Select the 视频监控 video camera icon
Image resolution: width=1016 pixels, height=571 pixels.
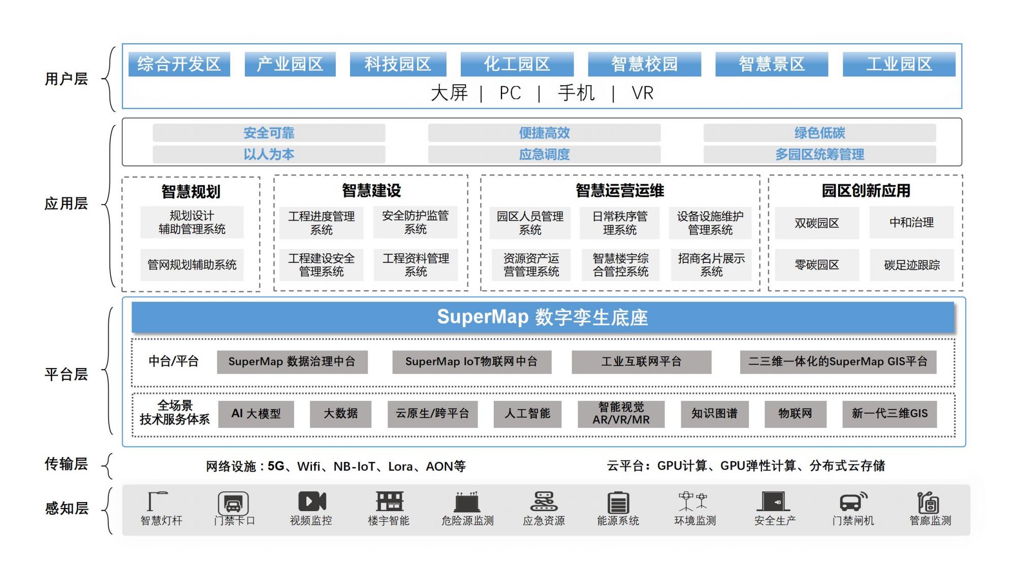pos(312,501)
